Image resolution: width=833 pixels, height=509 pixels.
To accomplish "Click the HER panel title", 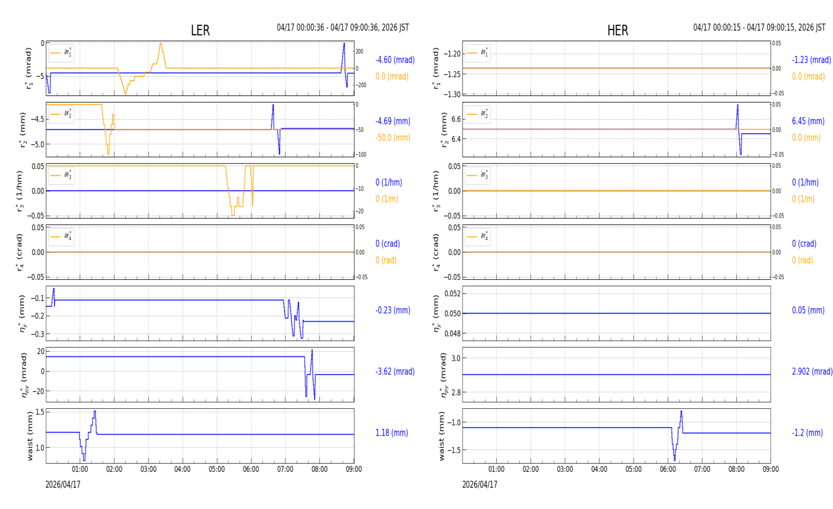I will (618, 31).
